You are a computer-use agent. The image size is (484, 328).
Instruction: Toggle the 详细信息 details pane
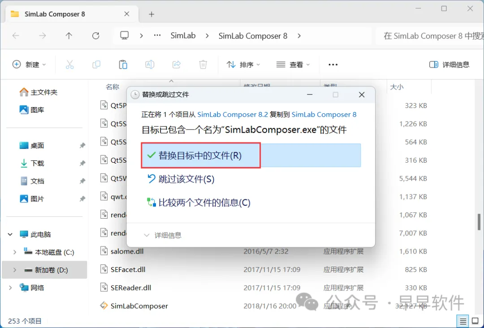pos(449,65)
